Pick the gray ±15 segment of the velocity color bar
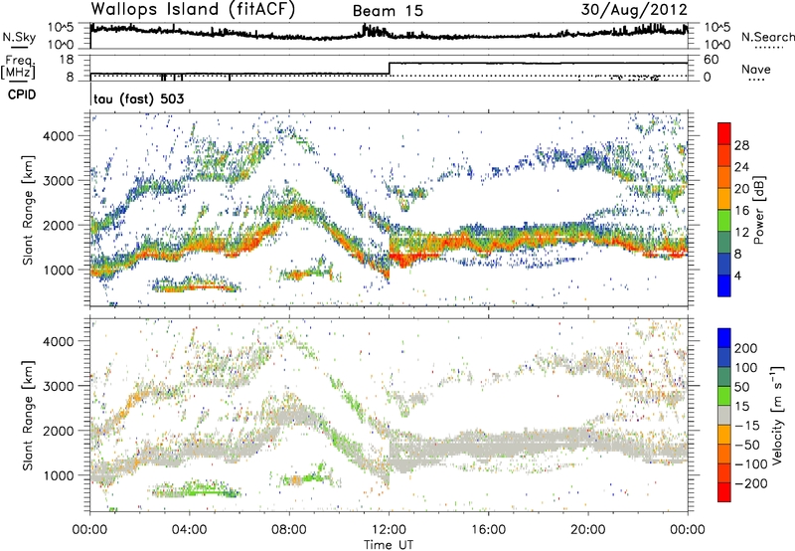 click(x=724, y=415)
